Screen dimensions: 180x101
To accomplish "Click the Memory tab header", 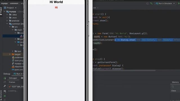I will [x=175, y=82].
